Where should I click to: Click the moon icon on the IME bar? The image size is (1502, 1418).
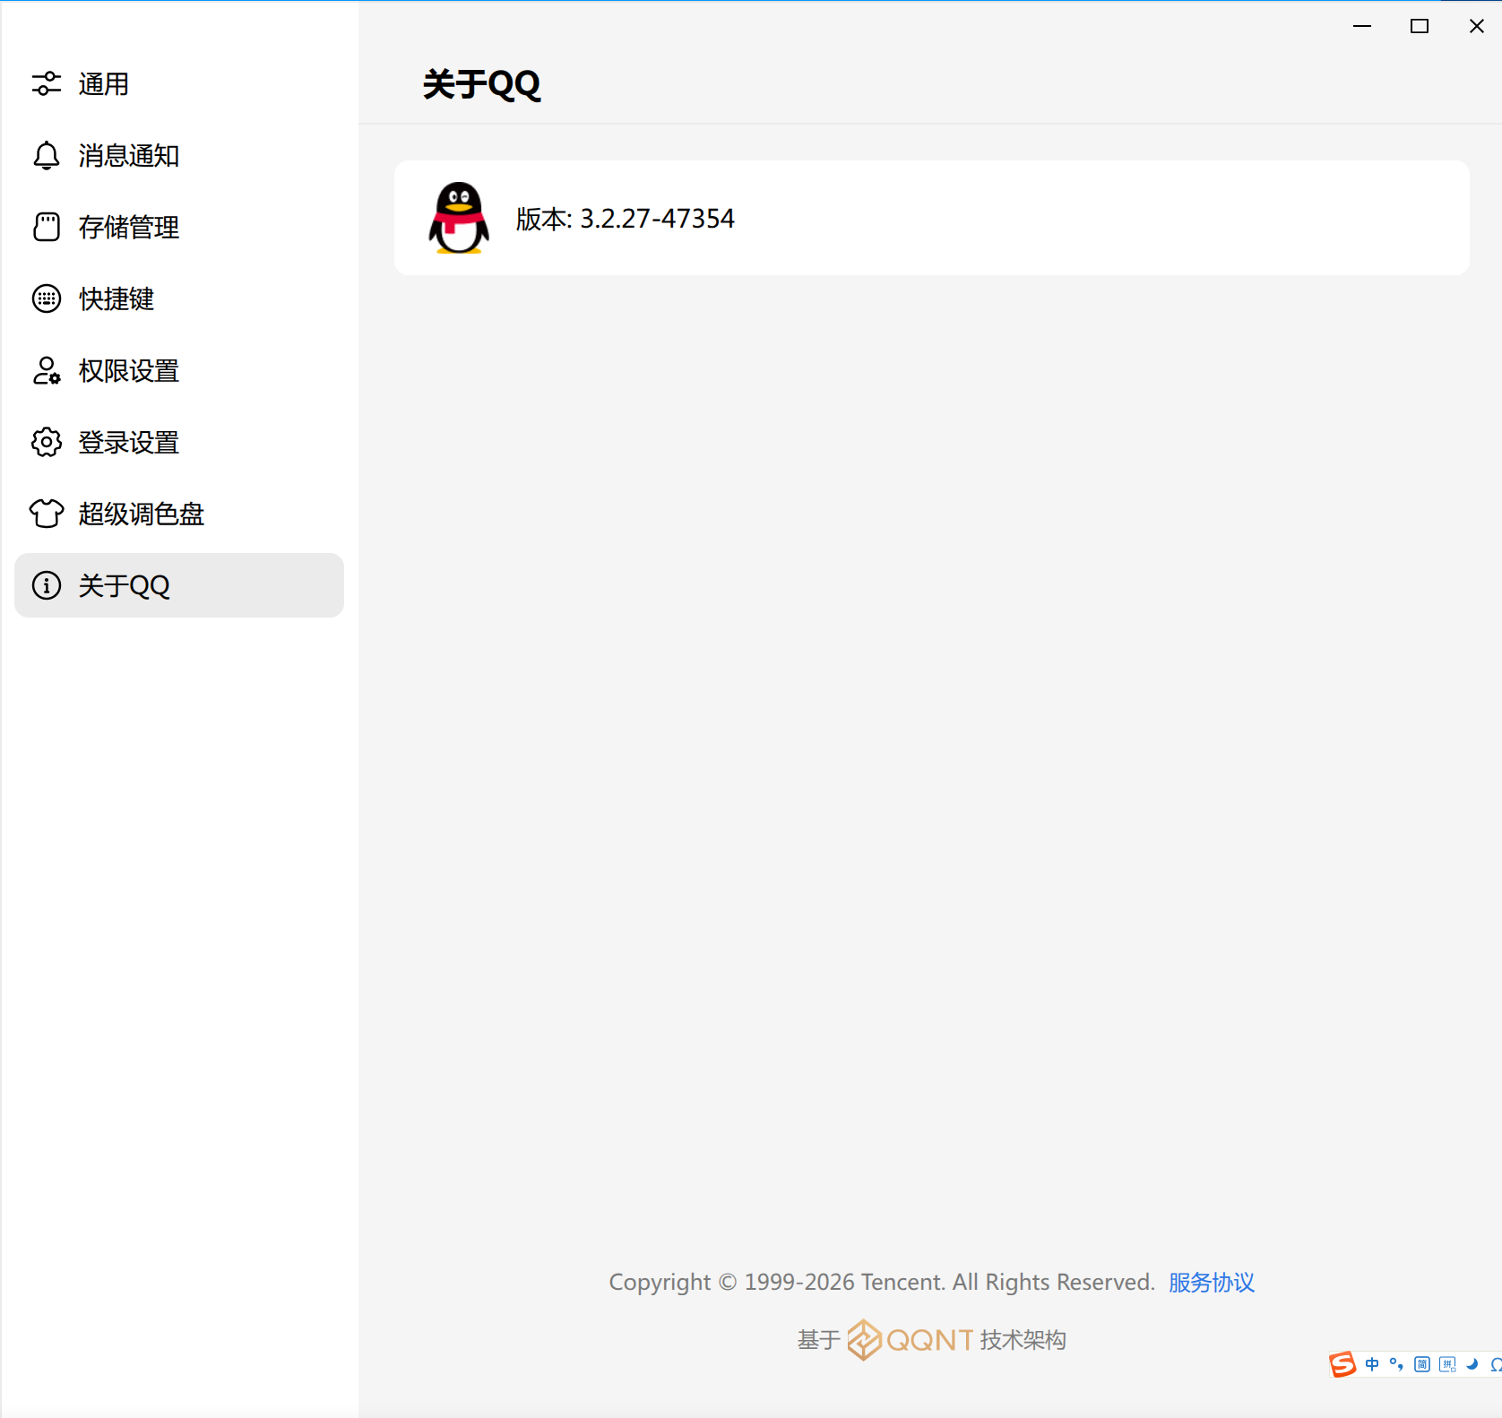tap(1472, 1365)
